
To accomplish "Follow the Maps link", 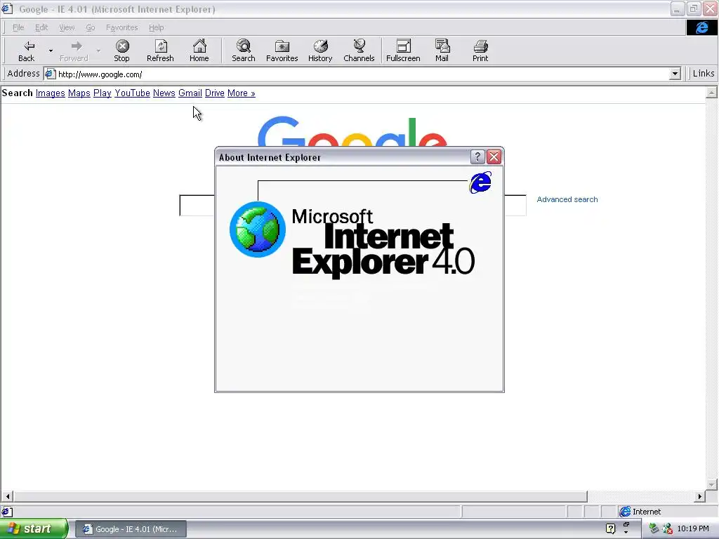I will [x=79, y=93].
